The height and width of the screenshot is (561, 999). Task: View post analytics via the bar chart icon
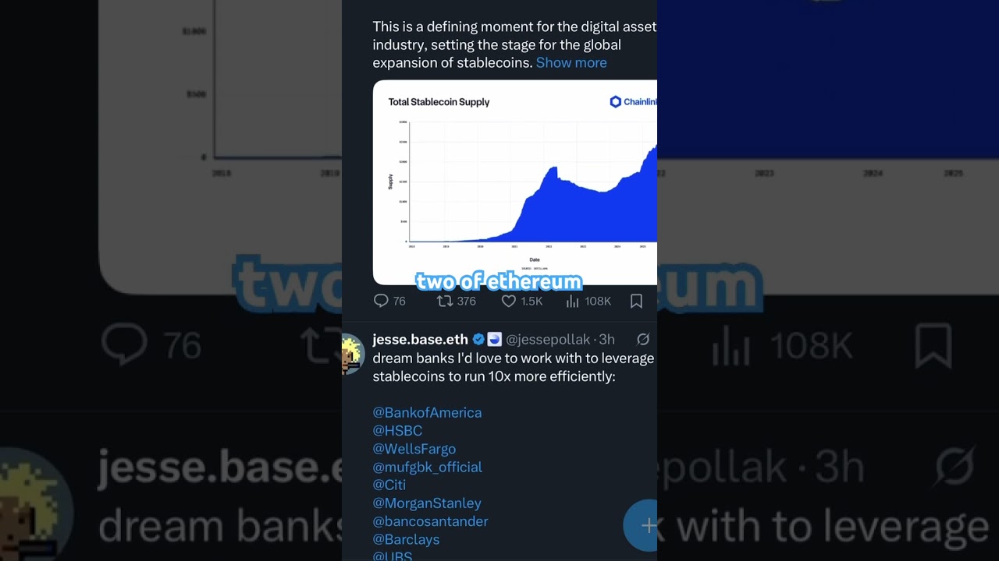click(572, 301)
